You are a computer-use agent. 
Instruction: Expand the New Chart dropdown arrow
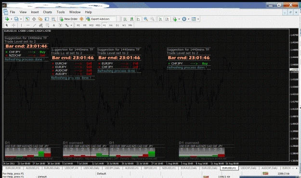(x=12, y=19)
